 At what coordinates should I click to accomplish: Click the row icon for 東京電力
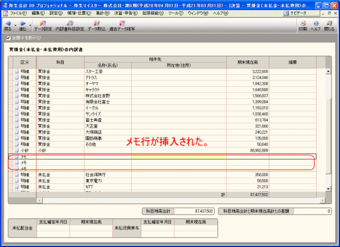pos(16,181)
